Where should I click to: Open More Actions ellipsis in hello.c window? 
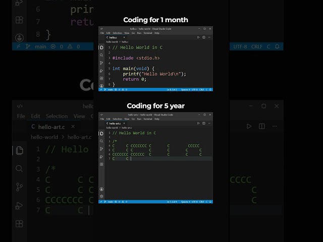click(x=209, y=37)
